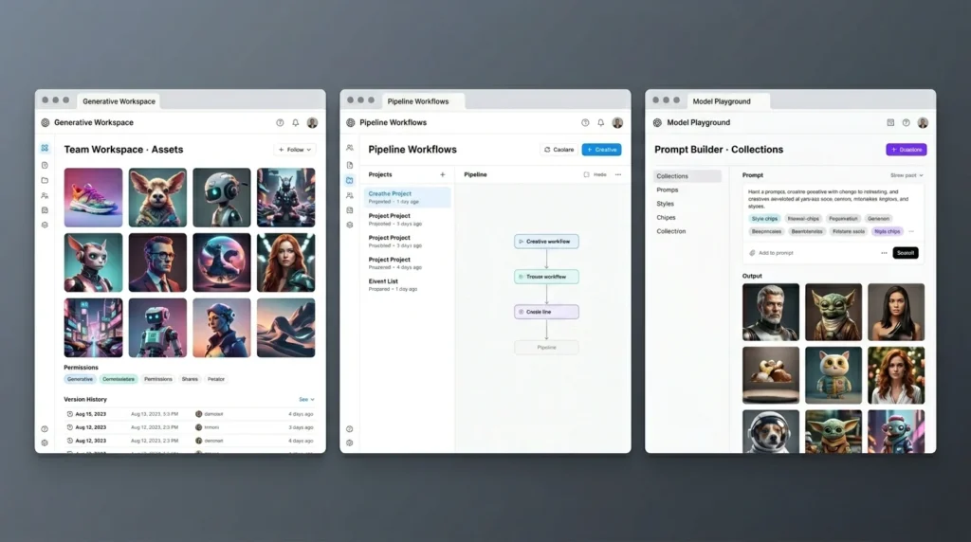The height and width of the screenshot is (542, 971).
Task: Open settings gear at bottom of Pipeline Workflows sidebar
Action: pyautogui.click(x=350, y=443)
